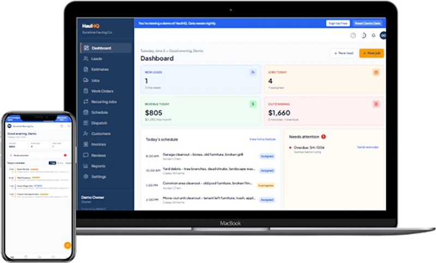This screenshot has width=436, height=263.
Task: Select Dashboard in the sidebar
Action: point(106,48)
